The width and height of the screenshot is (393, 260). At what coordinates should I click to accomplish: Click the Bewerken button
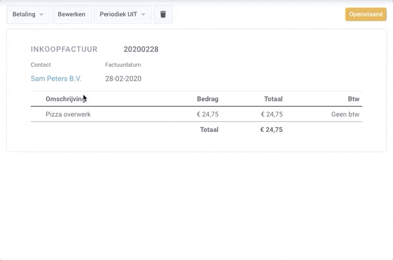pyautogui.click(x=71, y=14)
